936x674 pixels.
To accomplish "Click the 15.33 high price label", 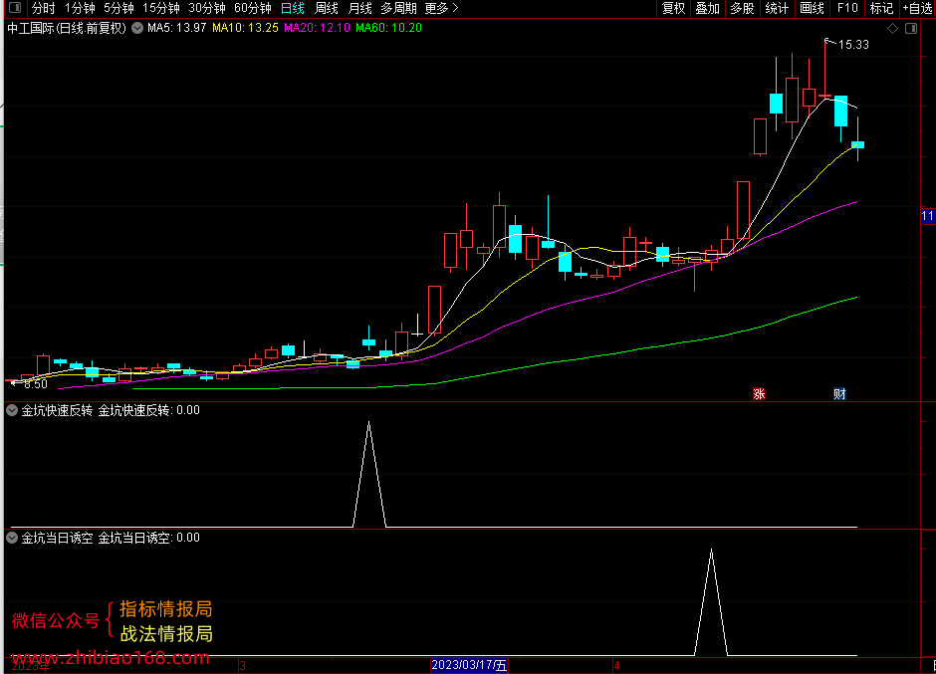I will [853, 44].
